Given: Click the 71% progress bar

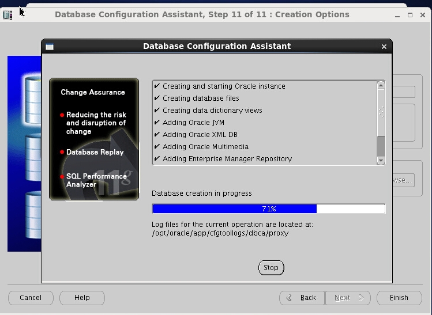Looking at the screenshot, I should (x=269, y=209).
